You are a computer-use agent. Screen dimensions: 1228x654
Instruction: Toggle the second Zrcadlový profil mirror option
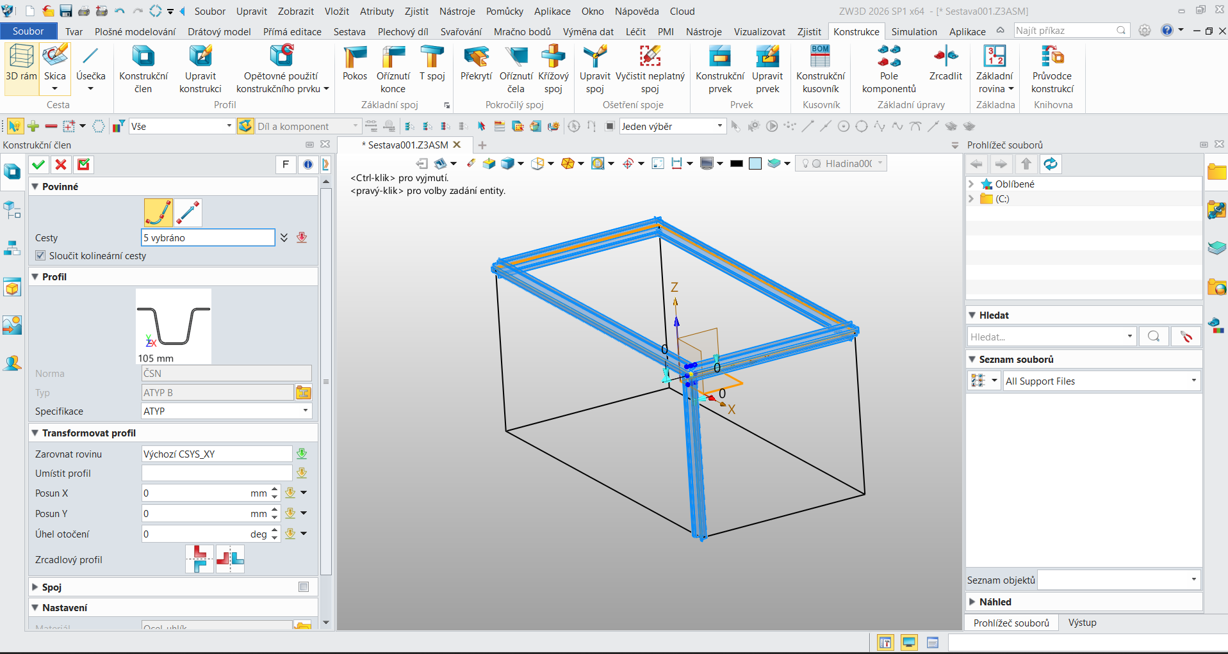[230, 559]
